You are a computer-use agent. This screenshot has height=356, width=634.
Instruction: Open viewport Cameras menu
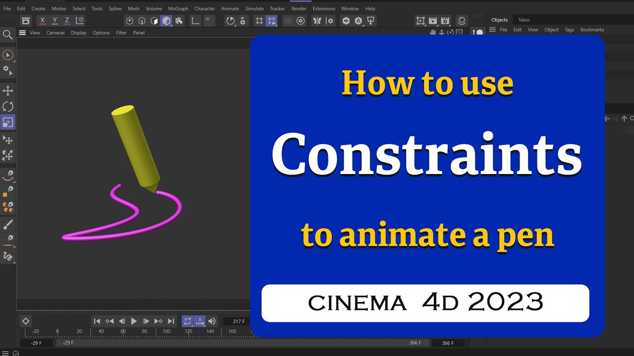tap(55, 33)
